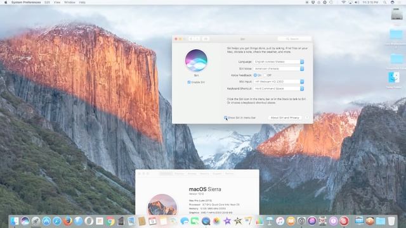Open Keynote podium icon in dock
This screenshot has width=406, height=228.
(x=270, y=221)
